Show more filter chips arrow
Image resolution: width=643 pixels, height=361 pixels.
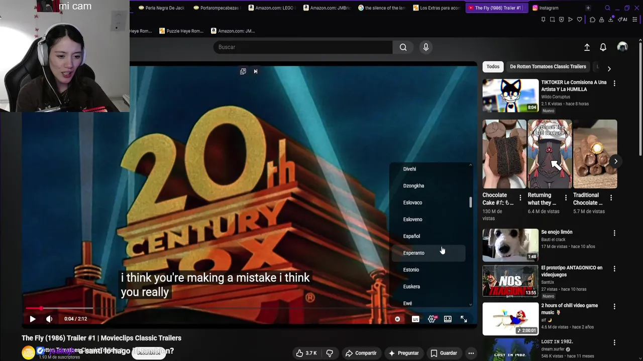(x=609, y=68)
